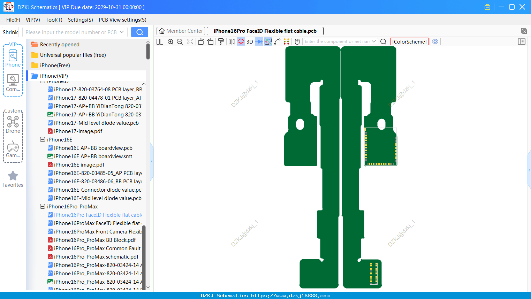This screenshot has width=531, height=299.
Task: Select the Phone category
Action: coord(13,58)
